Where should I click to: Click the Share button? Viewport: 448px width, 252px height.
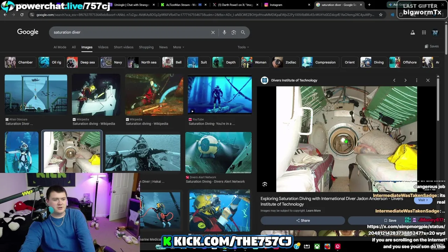[x=303, y=220]
